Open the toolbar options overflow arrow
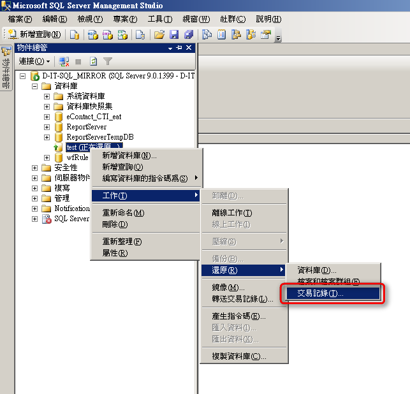Viewport: 410px width, 394px height. click(x=278, y=38)
